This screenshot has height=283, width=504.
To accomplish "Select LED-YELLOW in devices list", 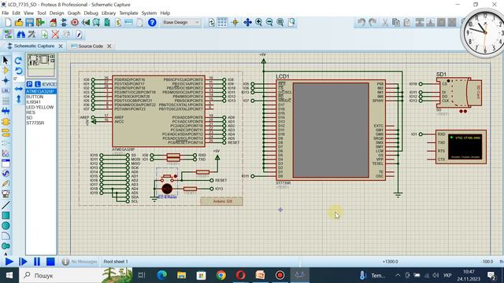I will point(40,107).
